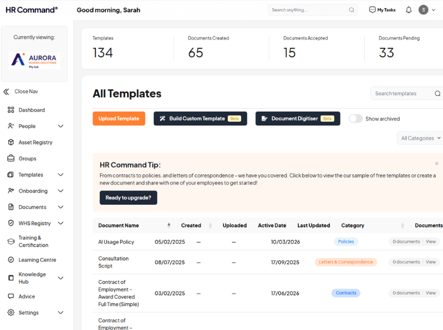Screen dimensions: 443x330
Task: Click the My Tasks link
Action: tap(386, 10)
